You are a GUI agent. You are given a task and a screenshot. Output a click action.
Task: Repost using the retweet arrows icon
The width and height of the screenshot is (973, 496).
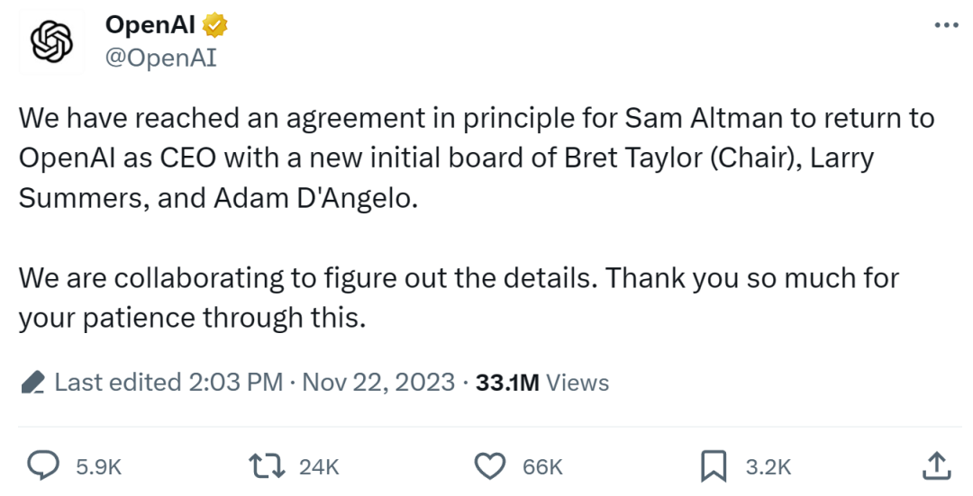(267, 465)
